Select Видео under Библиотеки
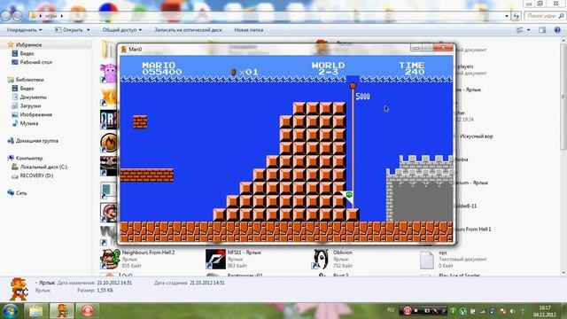The height and width of the screenshot is (319, 567). tap(27, 89)
